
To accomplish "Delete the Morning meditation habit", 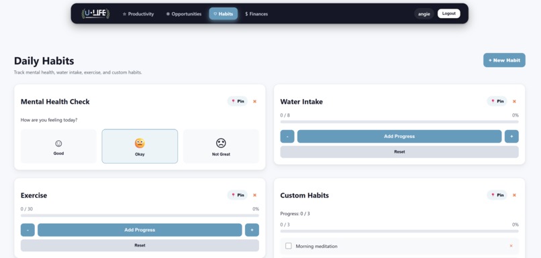I will 511,246.
